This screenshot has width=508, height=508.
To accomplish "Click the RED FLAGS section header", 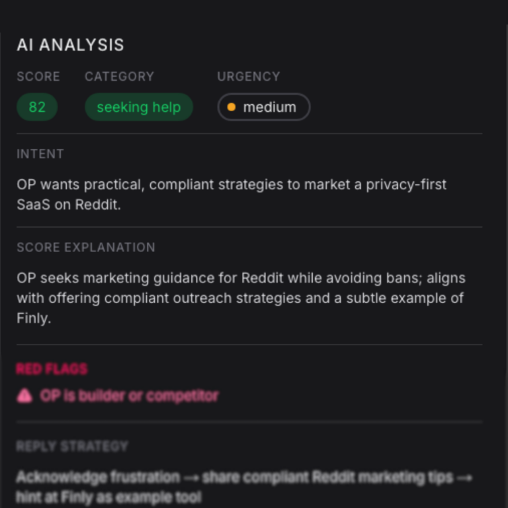I will click(52, 369).
